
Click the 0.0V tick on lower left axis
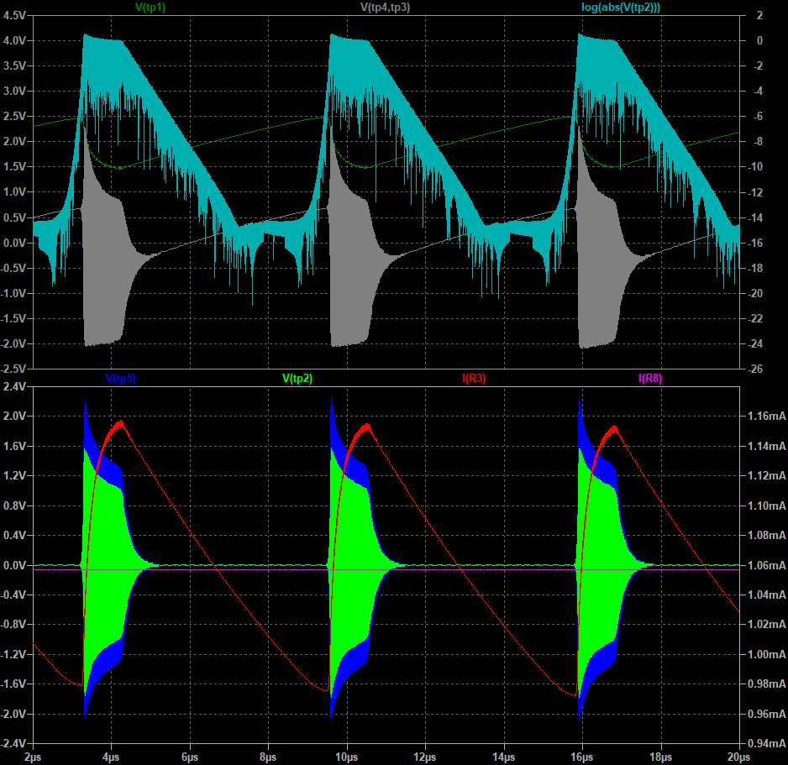(x=15, y=565)
